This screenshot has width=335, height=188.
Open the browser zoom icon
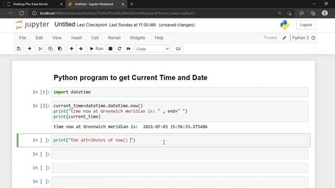(280, 13)
